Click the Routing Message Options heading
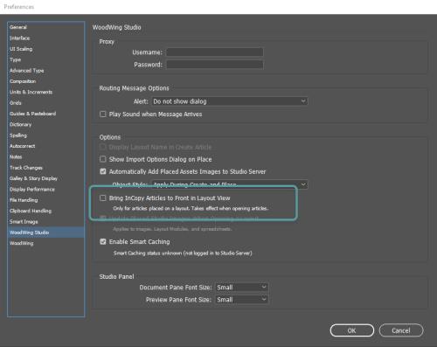Viewport: 437px width, 347px height. click(x=134, y=88)
